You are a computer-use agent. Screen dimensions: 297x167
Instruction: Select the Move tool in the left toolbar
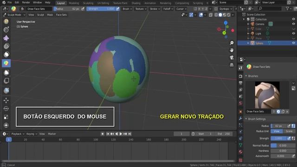tap(6, 100)
